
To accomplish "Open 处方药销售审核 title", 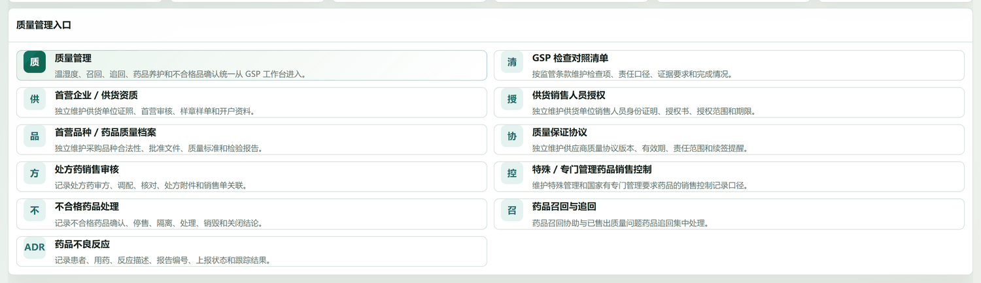I will 87,170.
